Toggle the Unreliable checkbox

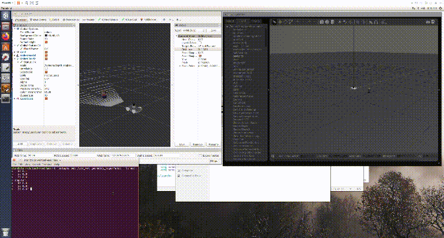46,69
